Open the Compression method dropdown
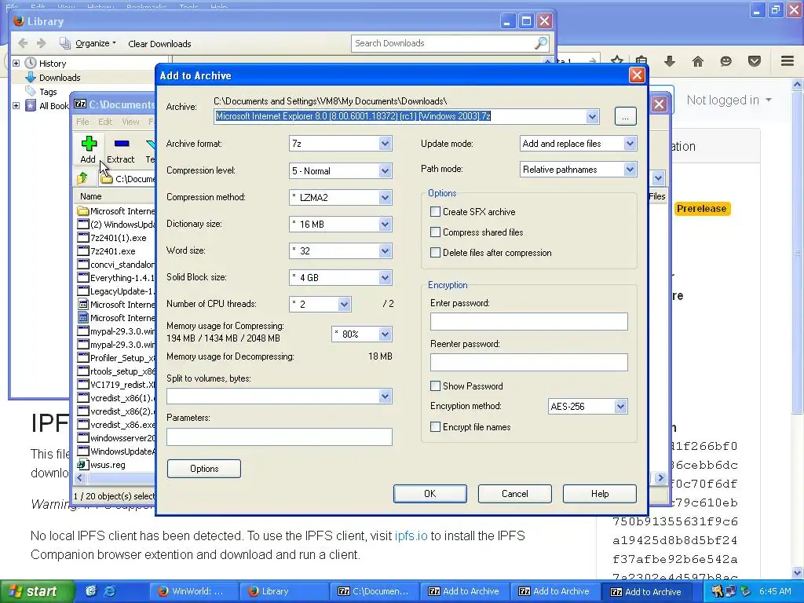Image resolution: width=804 pixels, height=603 pixels. (x=385, y=197)
